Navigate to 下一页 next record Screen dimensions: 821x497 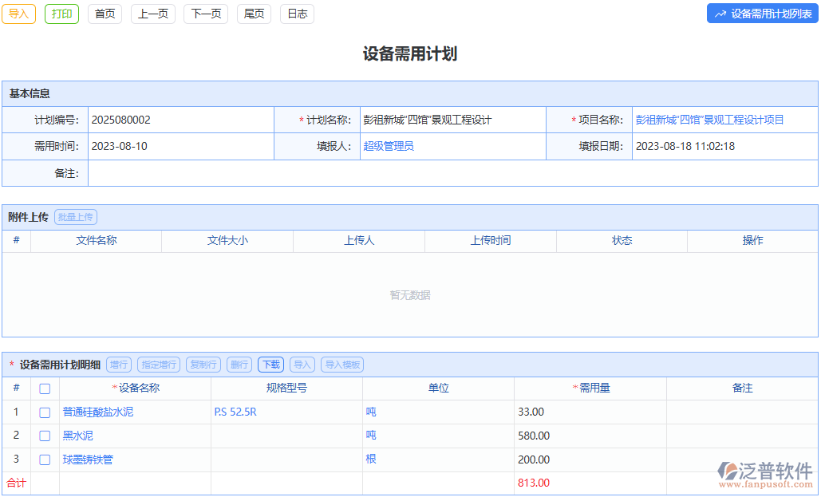(205, 14)
